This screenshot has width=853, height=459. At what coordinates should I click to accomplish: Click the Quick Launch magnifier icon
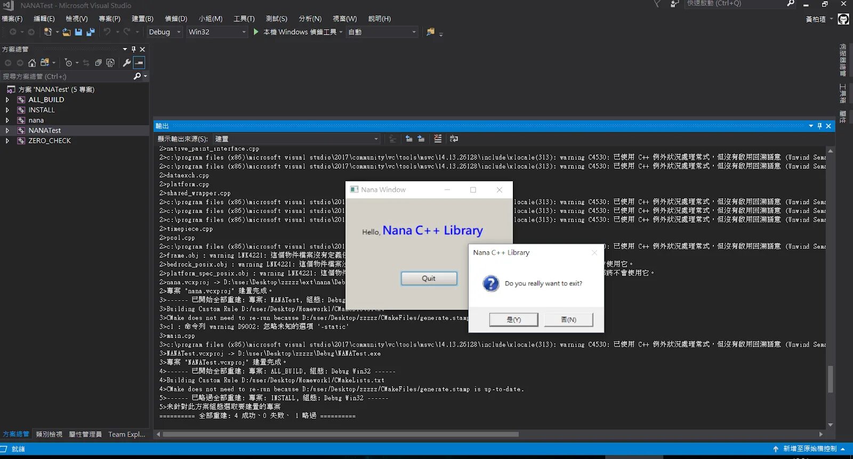pos(791,3)
